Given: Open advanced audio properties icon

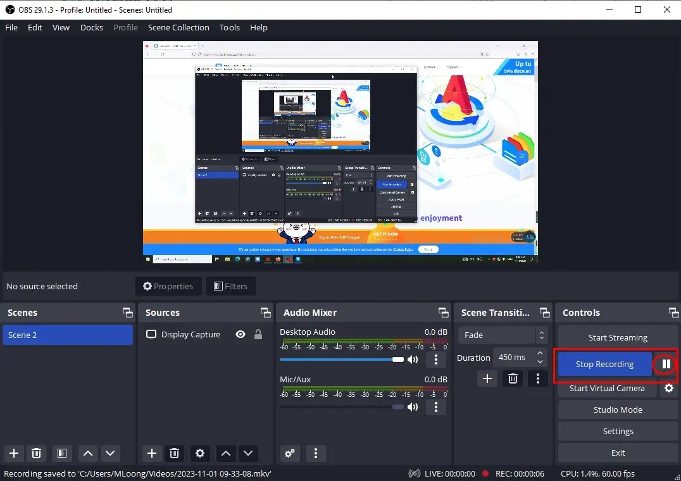Looking at the screenshot, I should coord(290,454).
